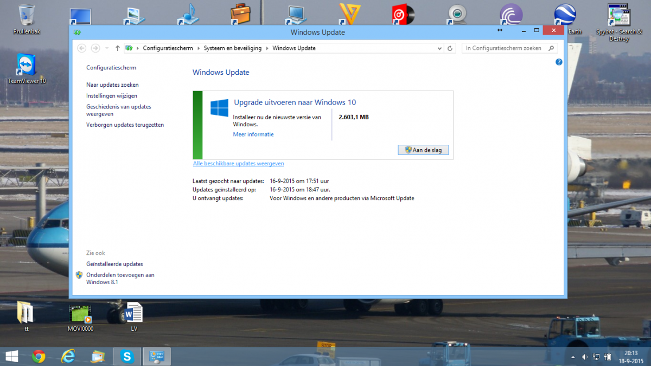Open the briefcase desktop shortcut
The width and height of the screenshot is (651, 366).
[240, 15]
